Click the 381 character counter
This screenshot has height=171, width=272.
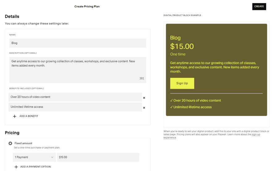[142, 78]
